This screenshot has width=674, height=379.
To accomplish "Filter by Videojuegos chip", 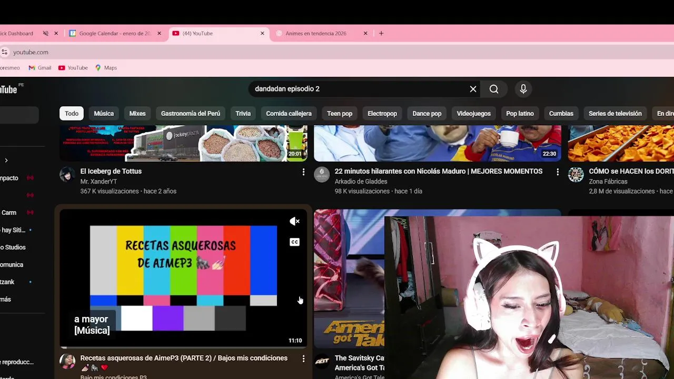I will [474, 114].
